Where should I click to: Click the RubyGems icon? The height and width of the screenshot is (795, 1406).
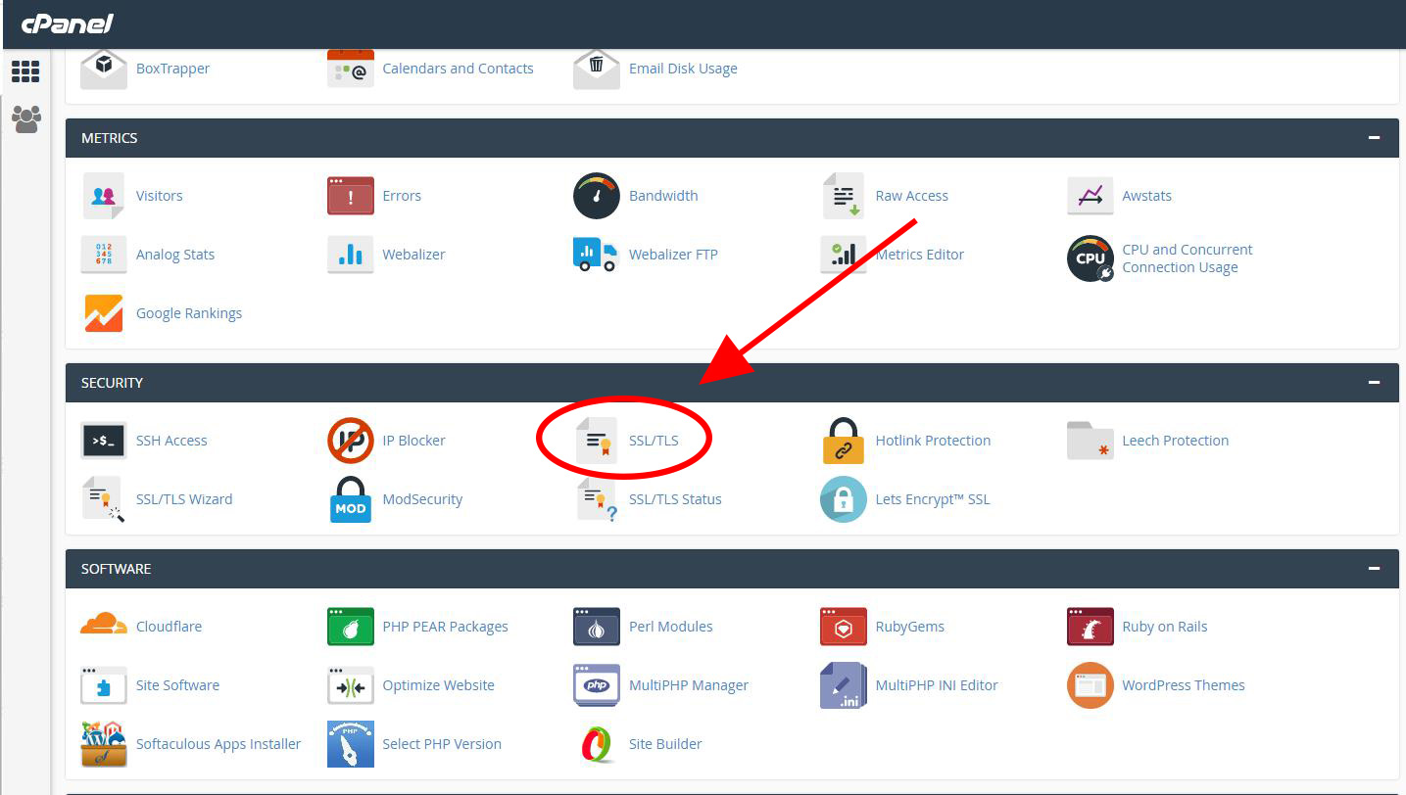coord(844,627)
